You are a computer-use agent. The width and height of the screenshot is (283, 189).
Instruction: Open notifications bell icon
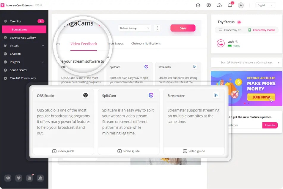pyautogui.click(x=230, y=5)
